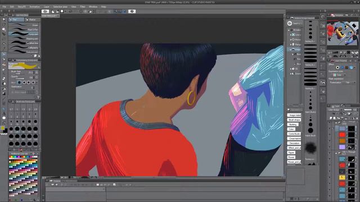This screenshot has height=202, width=360.
Task: Select the orange layer thumbnail
Action: coord(342,141)
